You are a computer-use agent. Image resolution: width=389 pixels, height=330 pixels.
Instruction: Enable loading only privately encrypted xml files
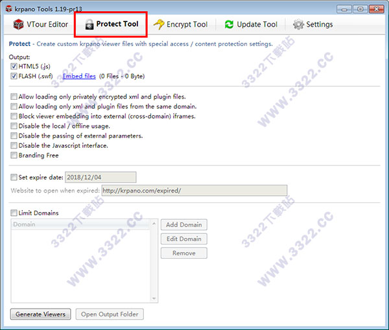(x=14, y=97)
